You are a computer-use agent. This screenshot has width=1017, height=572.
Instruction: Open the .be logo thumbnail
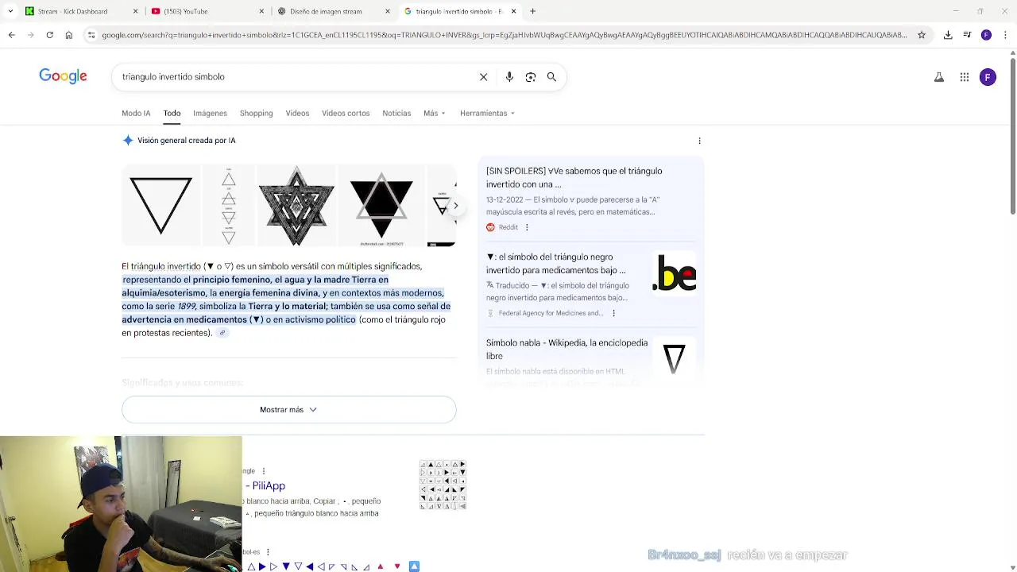(x=674, y=273)
